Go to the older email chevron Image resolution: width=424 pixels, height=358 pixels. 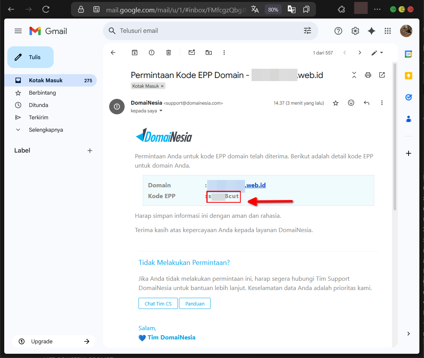coord(360,53)
